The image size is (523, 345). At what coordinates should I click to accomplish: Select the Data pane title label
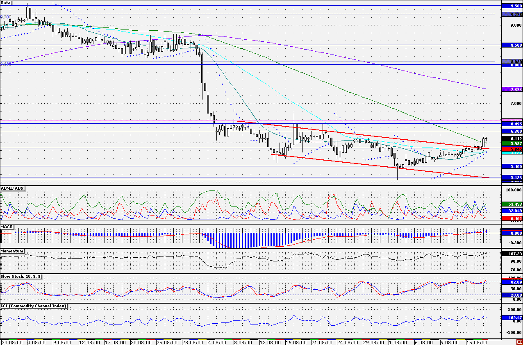pos(6,2)
